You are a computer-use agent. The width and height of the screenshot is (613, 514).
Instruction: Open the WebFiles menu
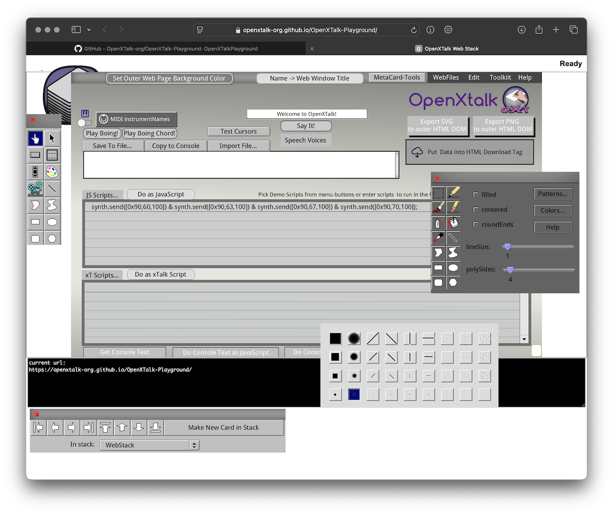(446, 77)
